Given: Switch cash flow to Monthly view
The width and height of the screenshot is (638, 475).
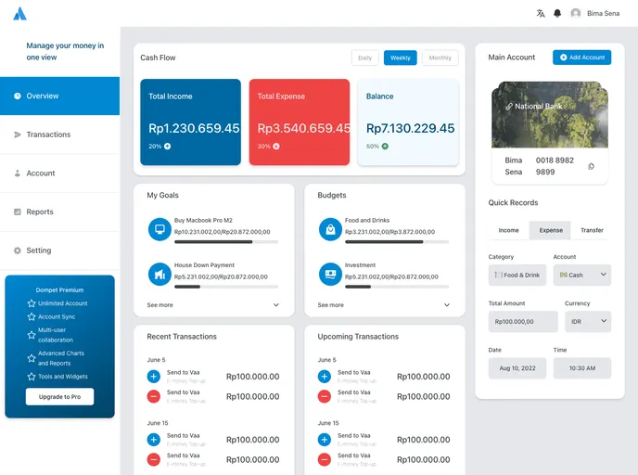Looking at the screenshot, I should [440, 58].
